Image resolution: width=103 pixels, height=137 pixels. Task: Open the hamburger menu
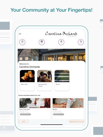click(x=20, y=34)
